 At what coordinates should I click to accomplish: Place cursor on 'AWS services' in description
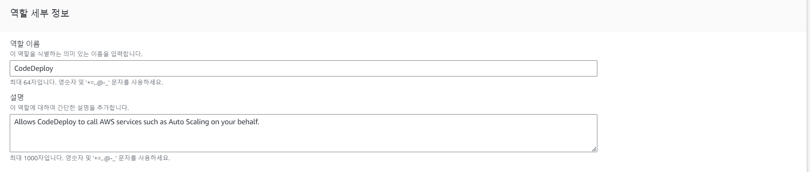[x=120, y=122]
